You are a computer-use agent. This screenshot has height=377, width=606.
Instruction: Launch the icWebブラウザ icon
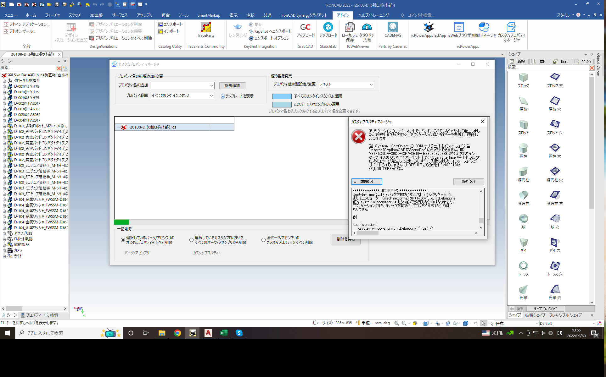[459, 28]
